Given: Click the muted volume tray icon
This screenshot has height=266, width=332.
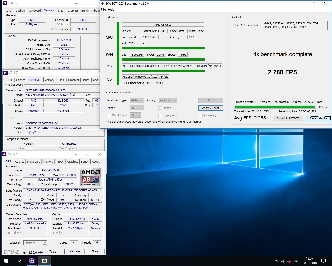Looking at the screenshot, I should coord(288,261).
